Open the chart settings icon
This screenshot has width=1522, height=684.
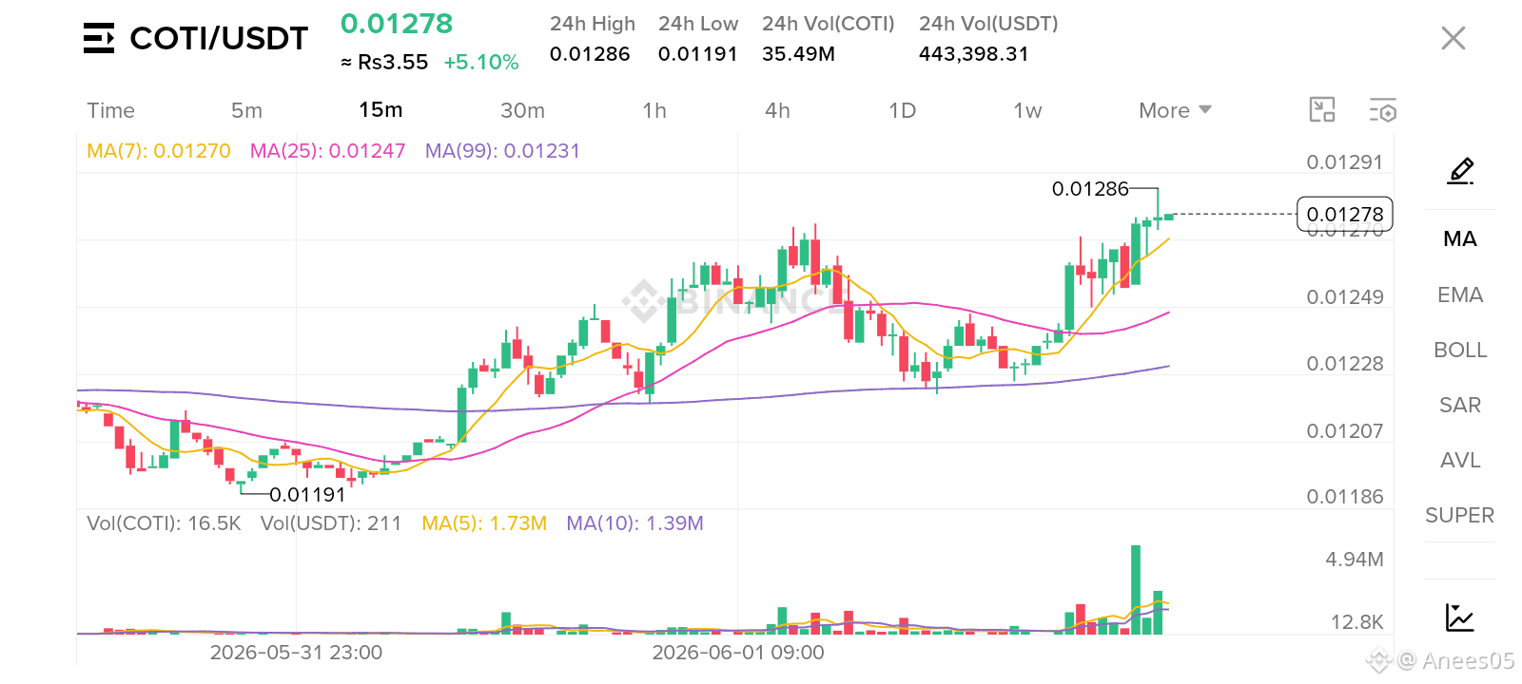(x=1382, y=110)
